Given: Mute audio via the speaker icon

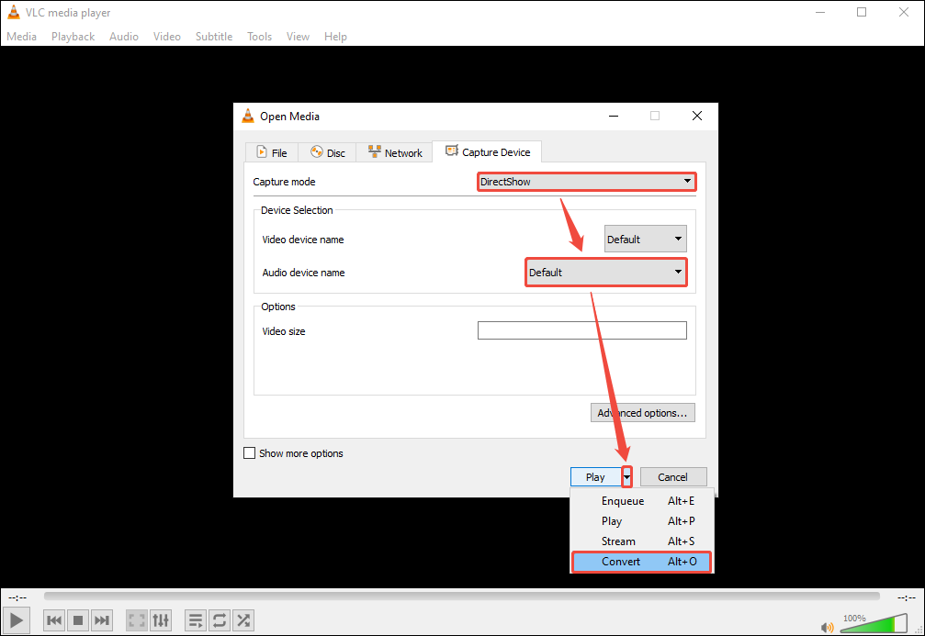Looking at the screenshot, I should tap(826, 625).
